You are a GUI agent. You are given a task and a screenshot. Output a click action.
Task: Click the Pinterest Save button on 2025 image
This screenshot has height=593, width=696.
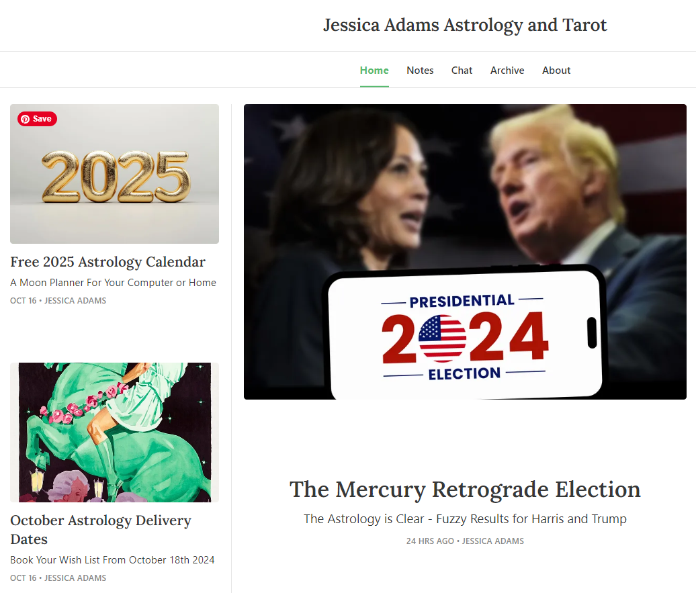38,118
